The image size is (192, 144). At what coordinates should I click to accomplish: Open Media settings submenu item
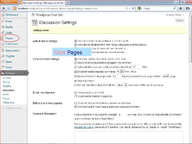(x=5, y=94)
